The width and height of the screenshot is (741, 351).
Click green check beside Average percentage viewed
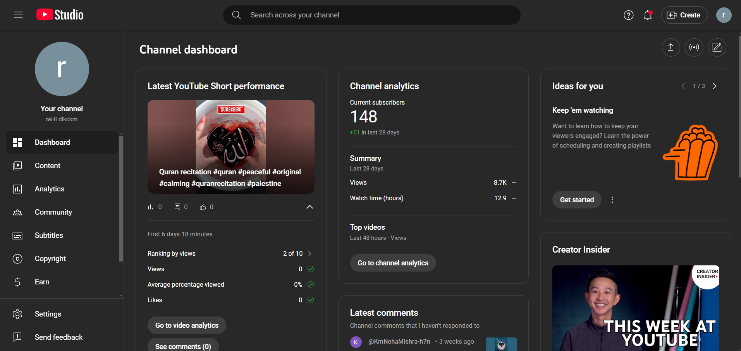click(311, 284)
